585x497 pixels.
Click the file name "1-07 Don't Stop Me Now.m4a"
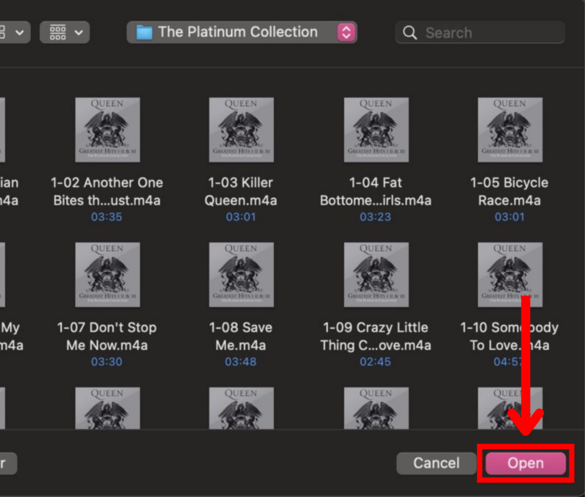pyautogui.click(x=107, y=337)
